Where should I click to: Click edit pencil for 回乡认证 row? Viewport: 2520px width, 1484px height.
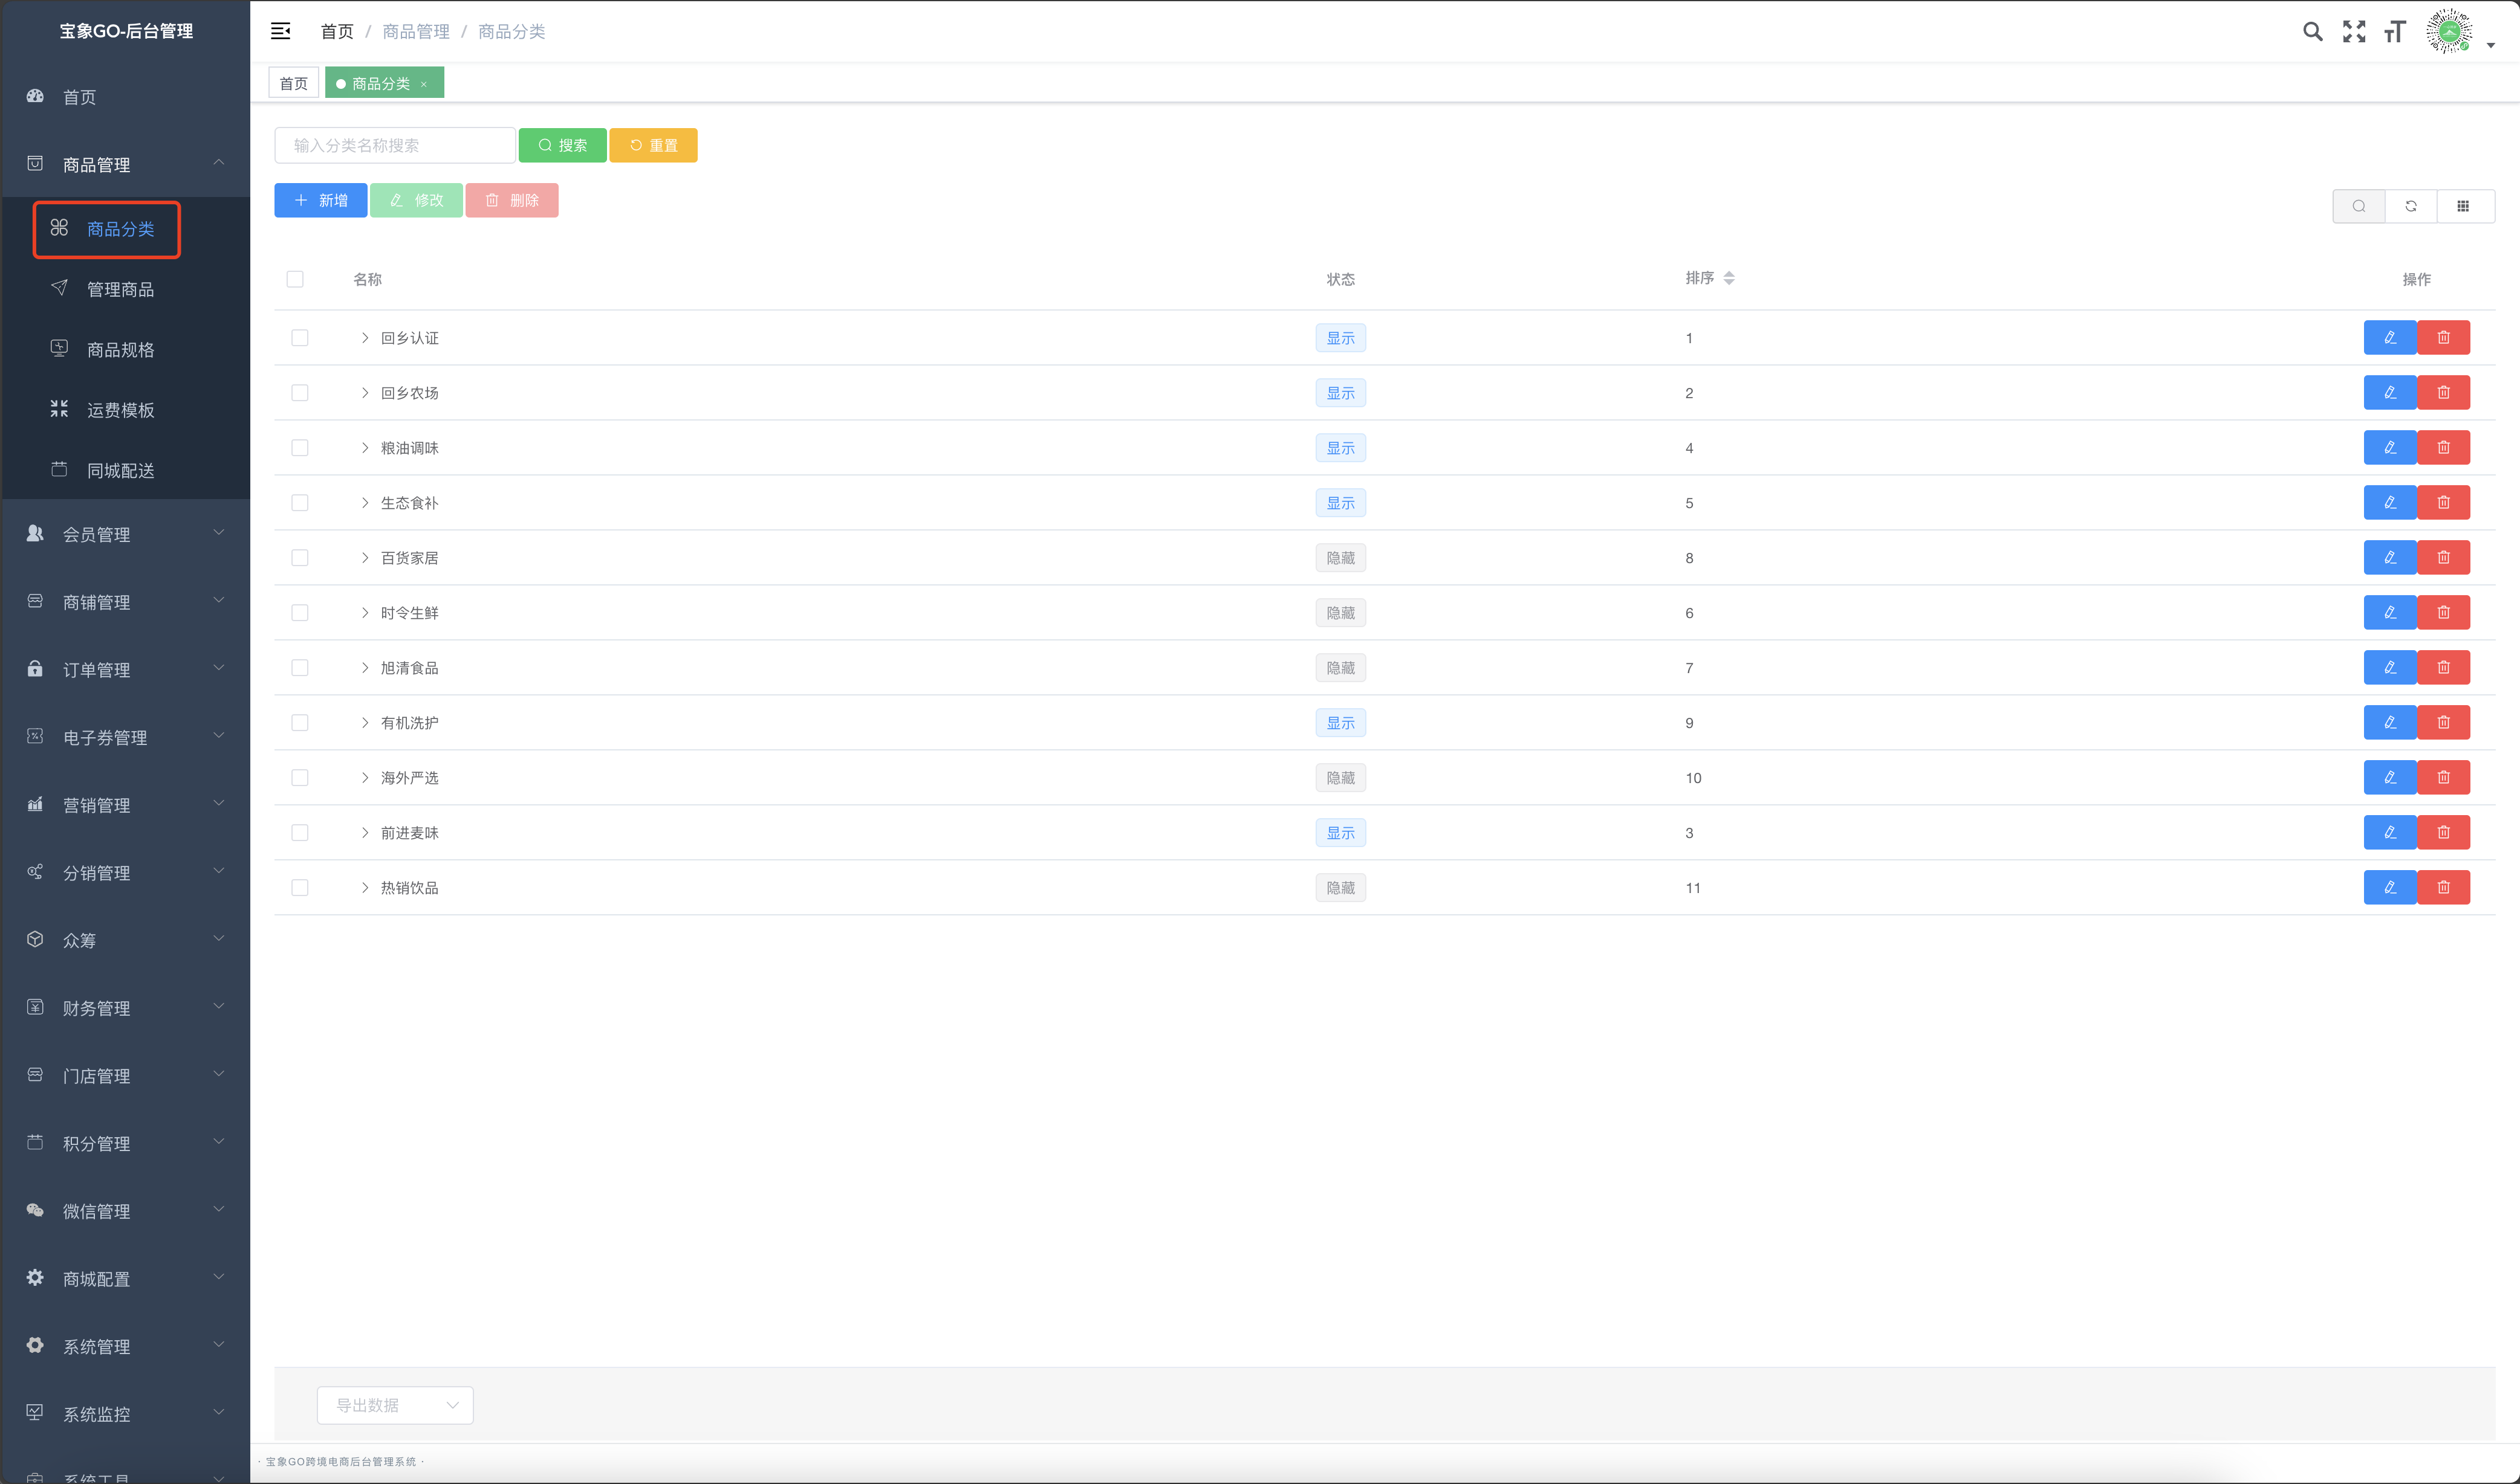tap(2389, 338)
